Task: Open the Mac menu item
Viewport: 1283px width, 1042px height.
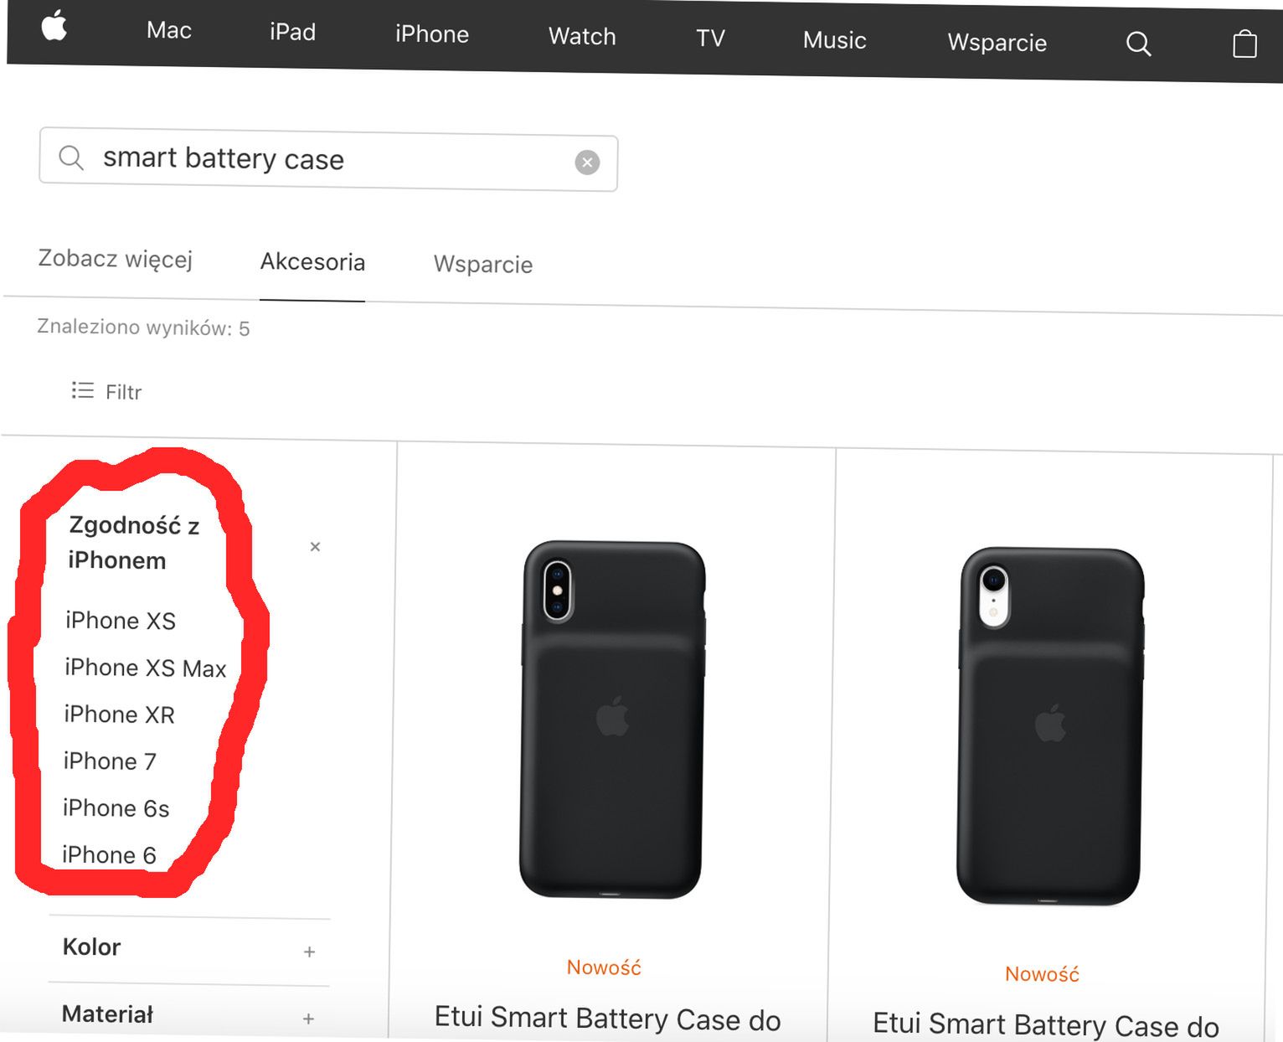Action: click(168, 31)
